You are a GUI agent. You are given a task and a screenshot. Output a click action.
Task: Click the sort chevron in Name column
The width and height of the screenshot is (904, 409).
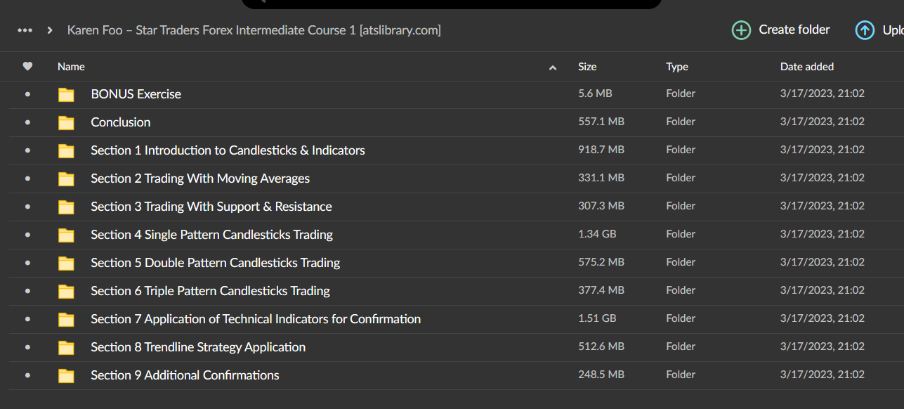[553, 67]
